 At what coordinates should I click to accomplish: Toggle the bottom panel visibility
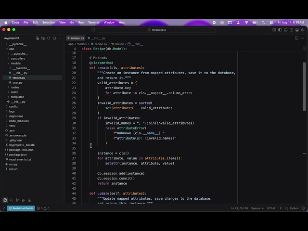285,30
